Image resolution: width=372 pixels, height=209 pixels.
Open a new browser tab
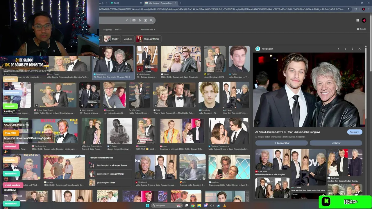(x=181, y=3)
